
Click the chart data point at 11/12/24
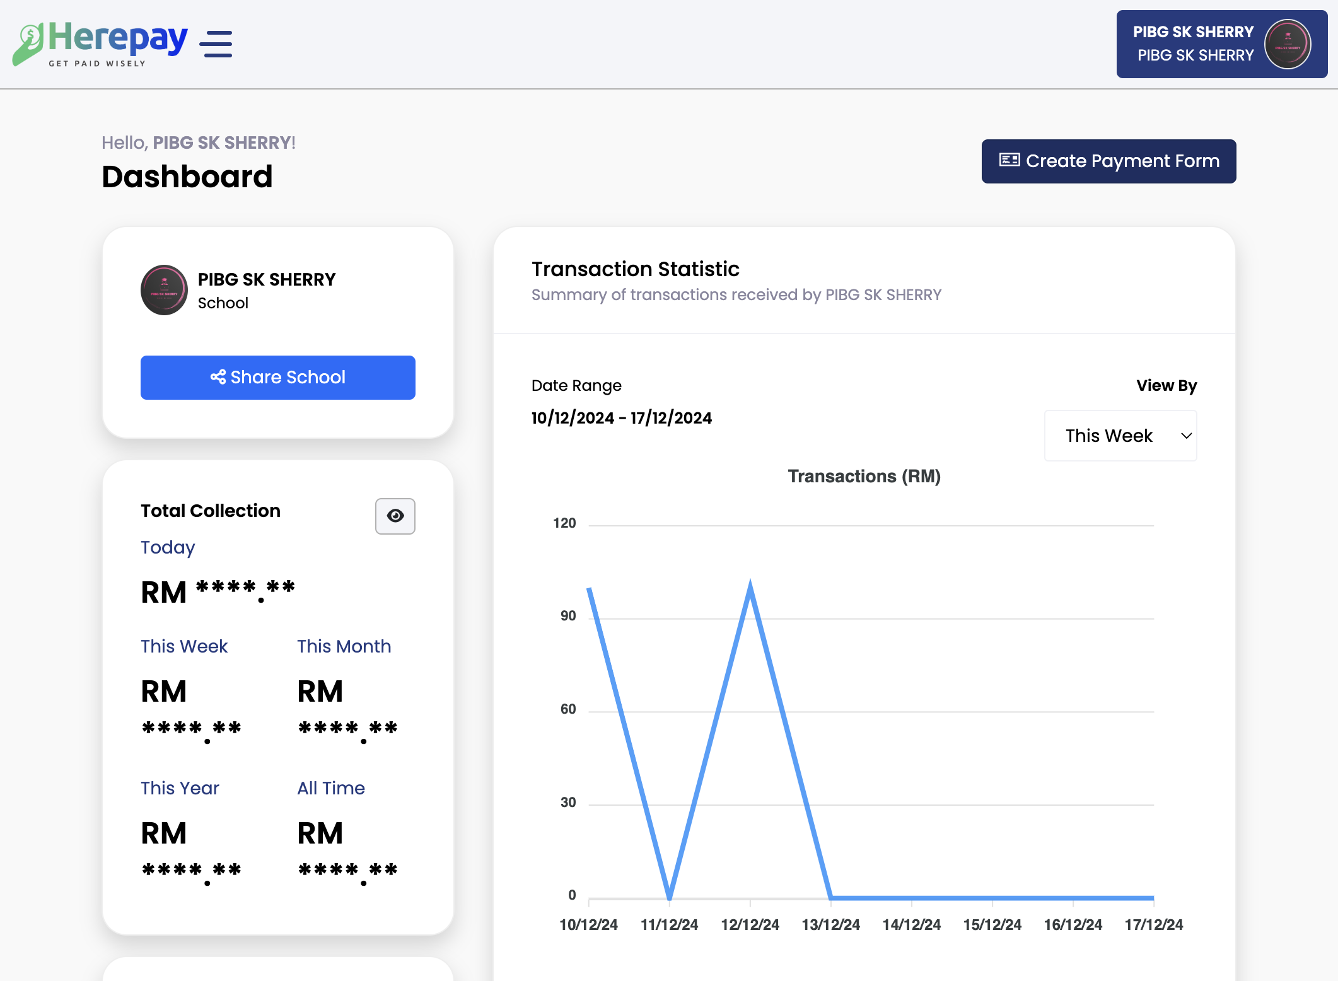(670, 897)
